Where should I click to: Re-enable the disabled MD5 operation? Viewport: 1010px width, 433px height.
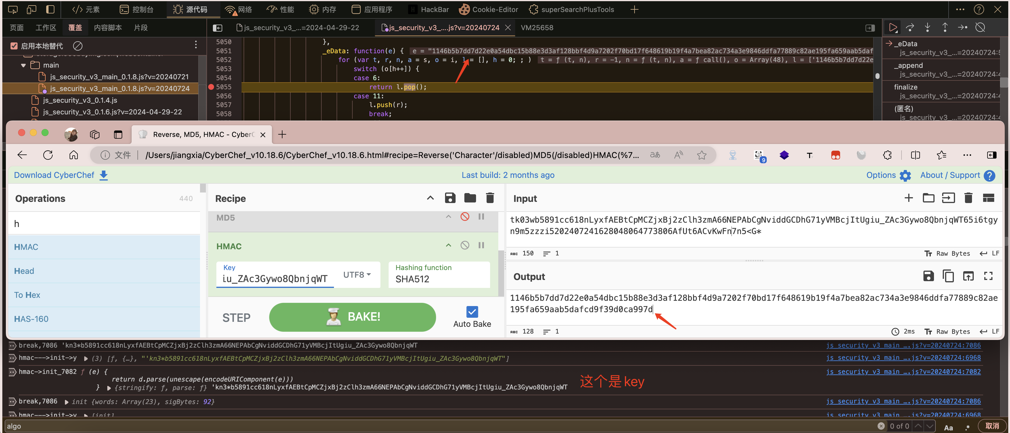pyautogui.click(x=465, y=217)
